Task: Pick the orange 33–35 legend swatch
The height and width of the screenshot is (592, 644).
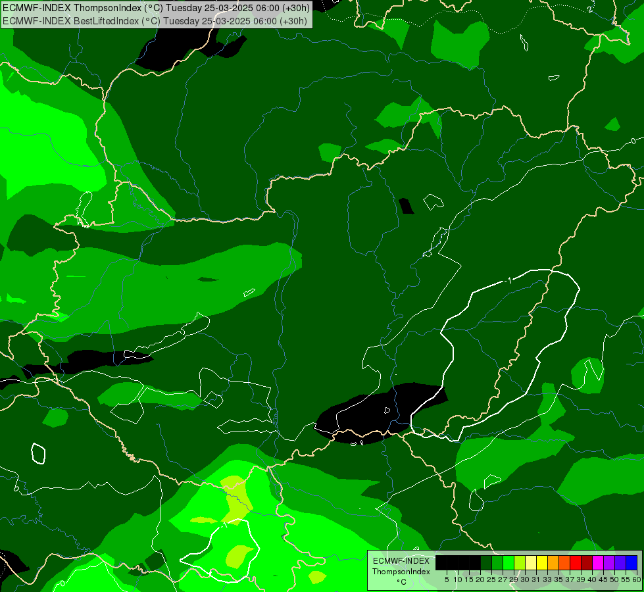Action: click(553, 563)
